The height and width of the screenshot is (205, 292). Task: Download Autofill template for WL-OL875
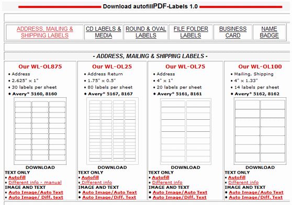click(17, 177)
